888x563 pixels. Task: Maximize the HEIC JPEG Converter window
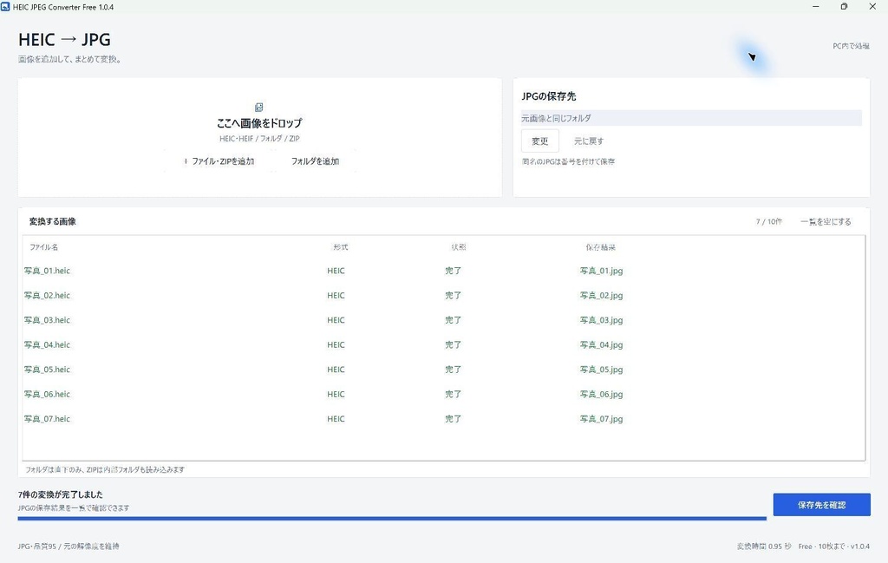point(844,7)
